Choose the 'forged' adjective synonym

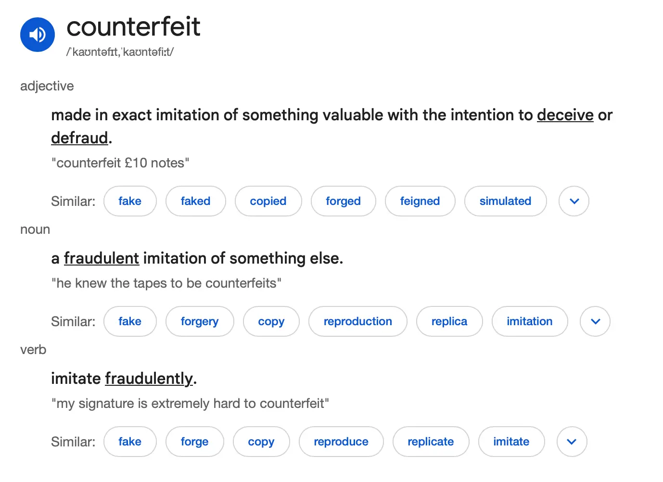343,201
